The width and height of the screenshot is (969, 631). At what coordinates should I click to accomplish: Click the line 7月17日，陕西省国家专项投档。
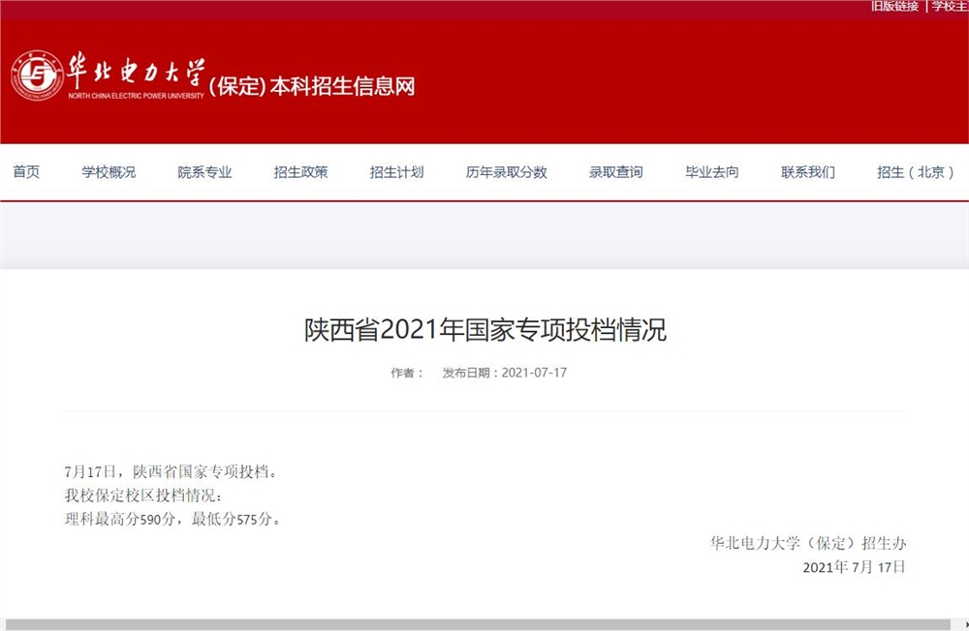(172, 471)
